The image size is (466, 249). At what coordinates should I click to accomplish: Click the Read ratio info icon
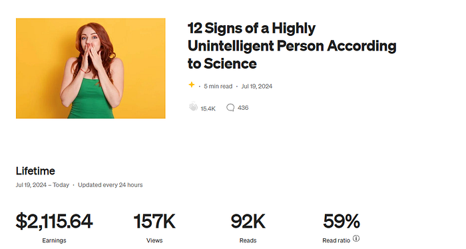point(356,238)
